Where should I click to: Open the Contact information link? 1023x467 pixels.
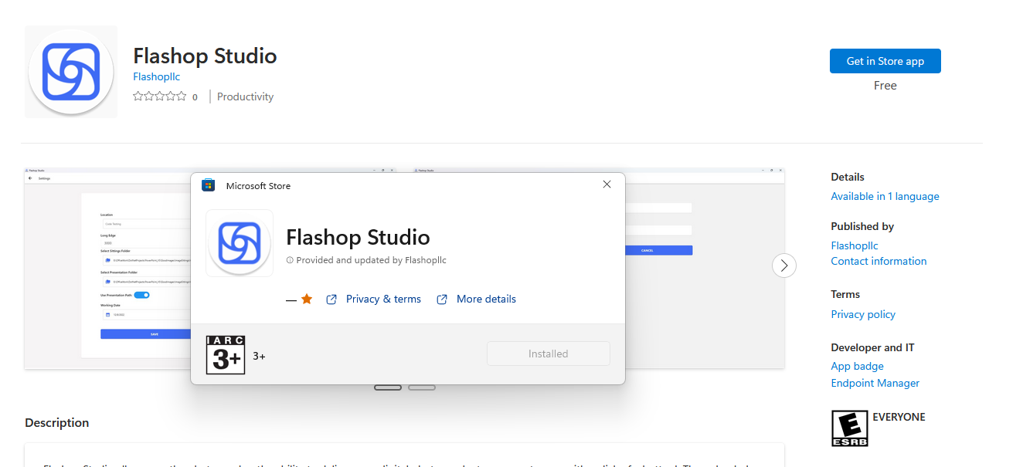(879, 261)
